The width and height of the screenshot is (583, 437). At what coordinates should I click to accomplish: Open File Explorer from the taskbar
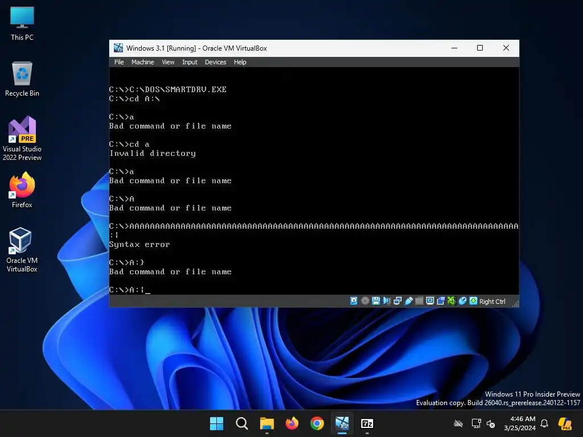point(266,423)
